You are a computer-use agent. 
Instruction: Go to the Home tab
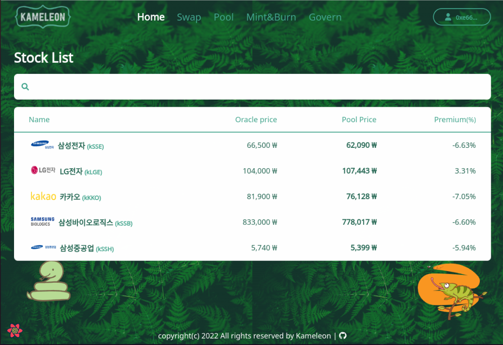pyautogui.click(x=151, y=17)
